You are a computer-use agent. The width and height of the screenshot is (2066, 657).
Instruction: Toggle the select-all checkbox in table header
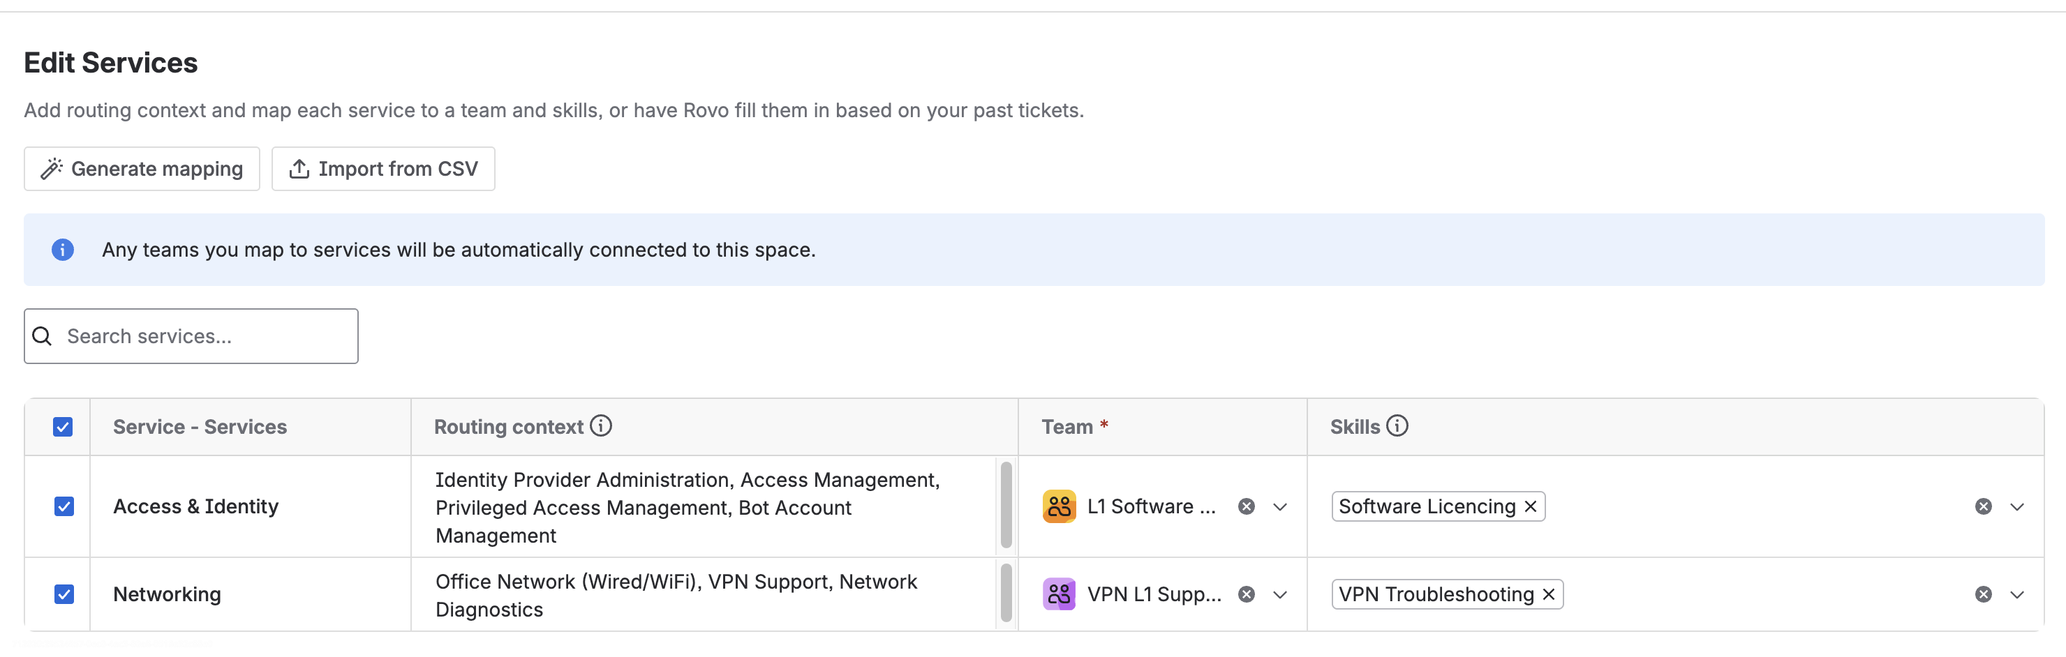click(x=63, y=427)
